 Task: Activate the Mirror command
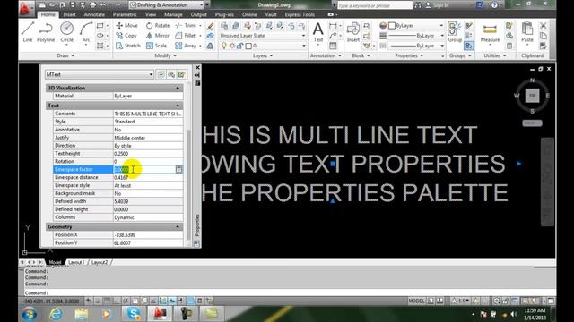[x=158, y=36]
